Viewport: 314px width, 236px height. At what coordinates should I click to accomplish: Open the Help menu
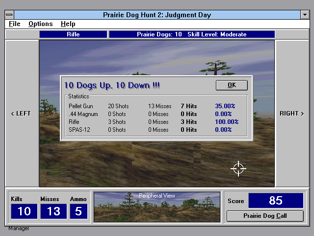[68, 24]
